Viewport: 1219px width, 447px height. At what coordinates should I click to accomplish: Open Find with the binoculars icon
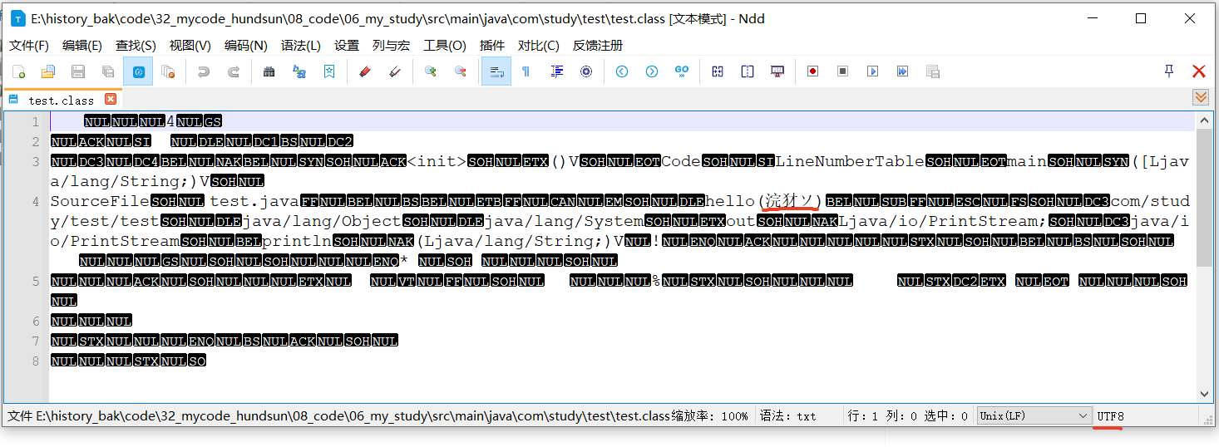269,72
